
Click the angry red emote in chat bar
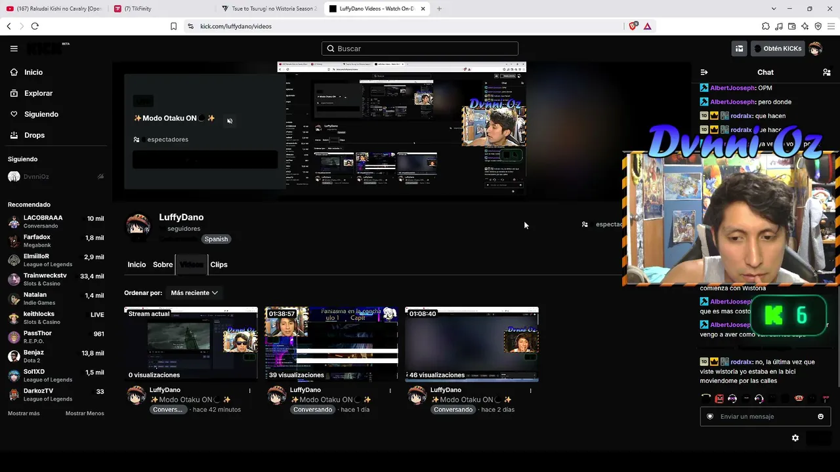tap(719, 398)
